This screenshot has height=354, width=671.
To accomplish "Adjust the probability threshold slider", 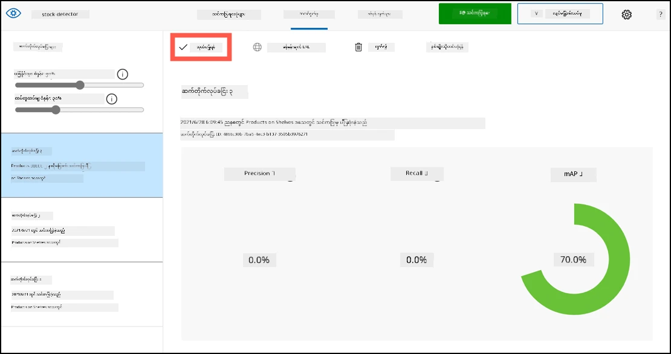I will click(80, 86).
